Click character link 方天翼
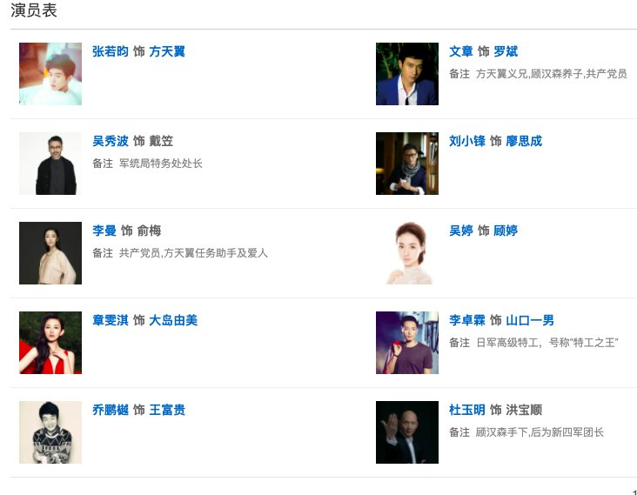 (167, 51)
